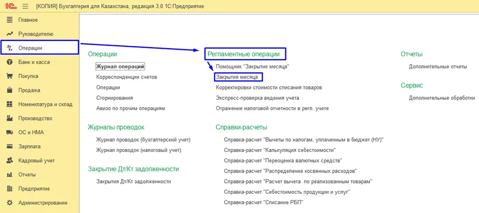479x213 pixels.
Task: Click the ОС и НМА truck icon
Action: pos(9,132)
